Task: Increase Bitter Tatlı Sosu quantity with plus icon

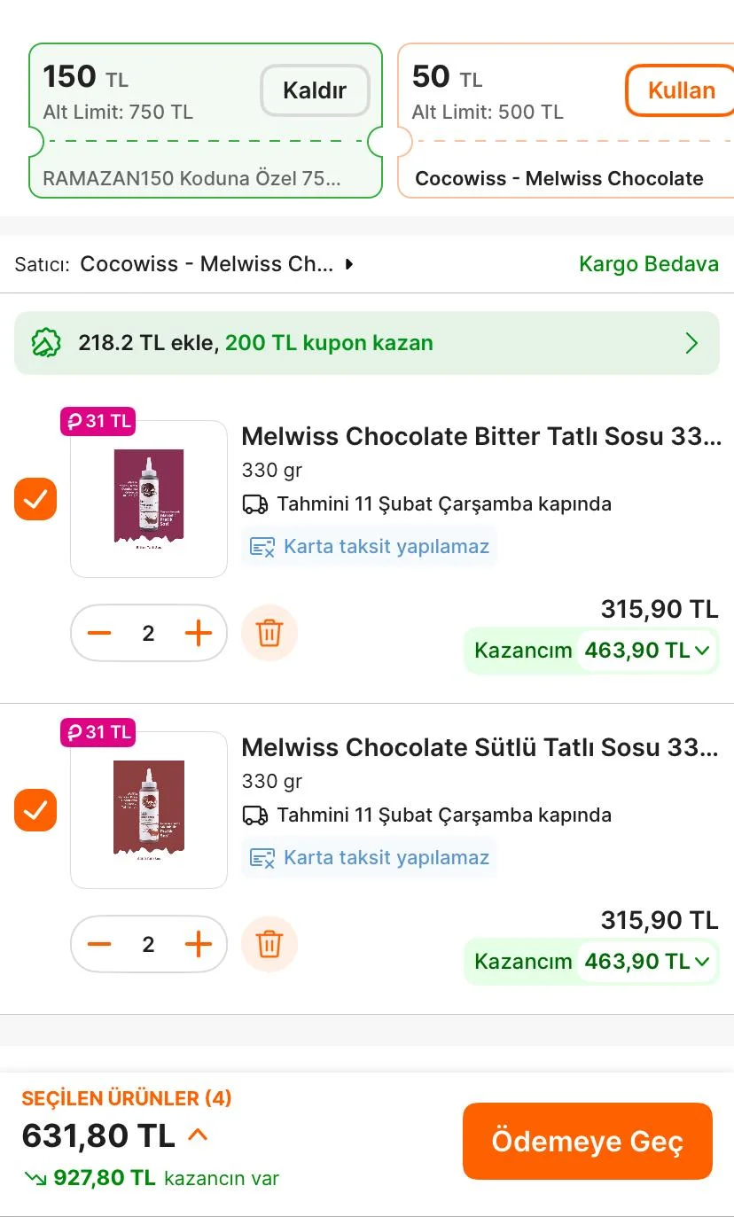Action: (x=199, y=633)
